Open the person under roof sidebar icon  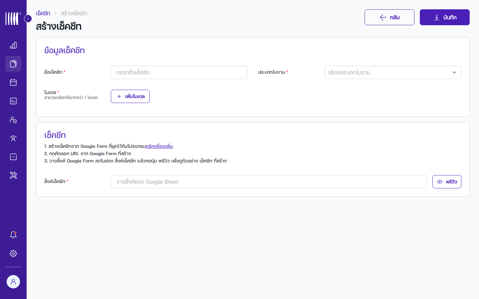(x=13, y=138)
